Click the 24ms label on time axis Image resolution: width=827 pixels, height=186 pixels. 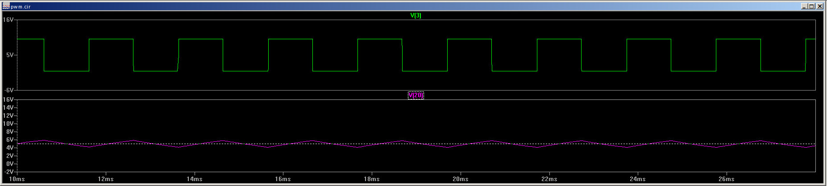click(638, 179)
